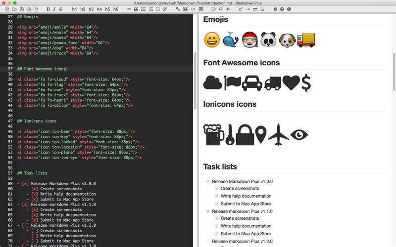Open a file using the folder icon
This screenshot has height=247, width=396.
pos(14,9)
